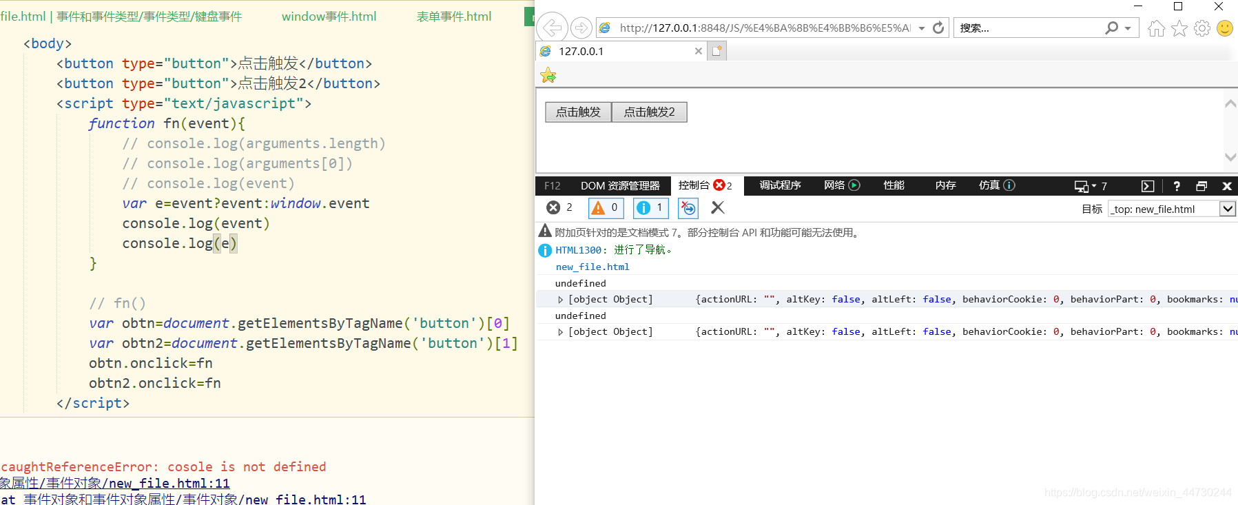This screenshot has height=505, width=1238.
Task: Minimize the browser window
Action: click(1138, 6)
